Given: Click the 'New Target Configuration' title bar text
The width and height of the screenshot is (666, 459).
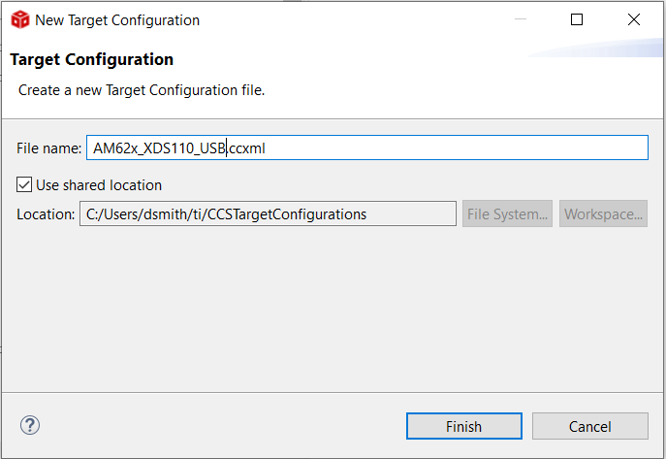Looking at the screenshot, I should pos(117,20).
